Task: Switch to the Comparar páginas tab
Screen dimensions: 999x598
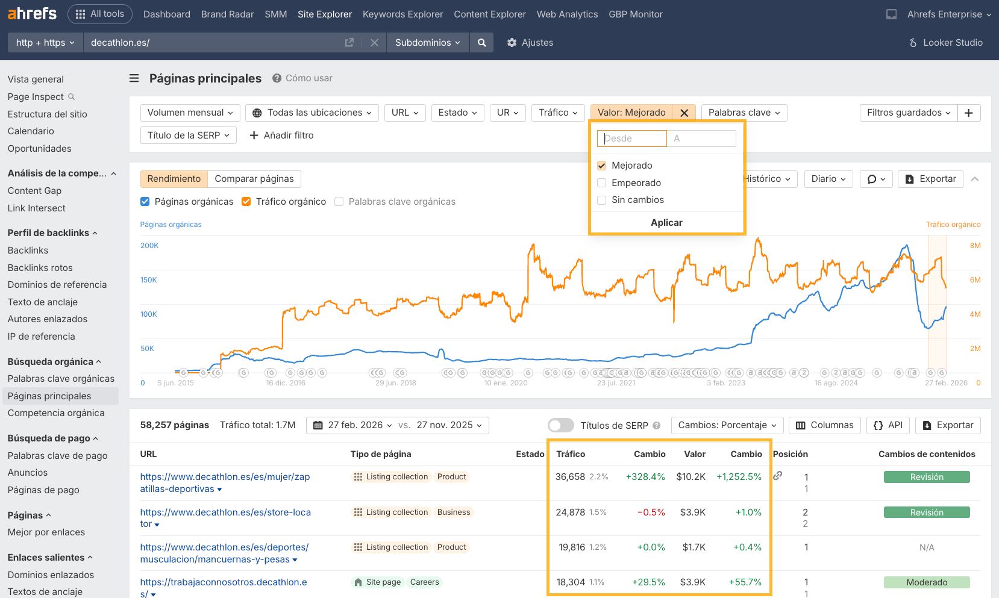Action: (254, 179)
